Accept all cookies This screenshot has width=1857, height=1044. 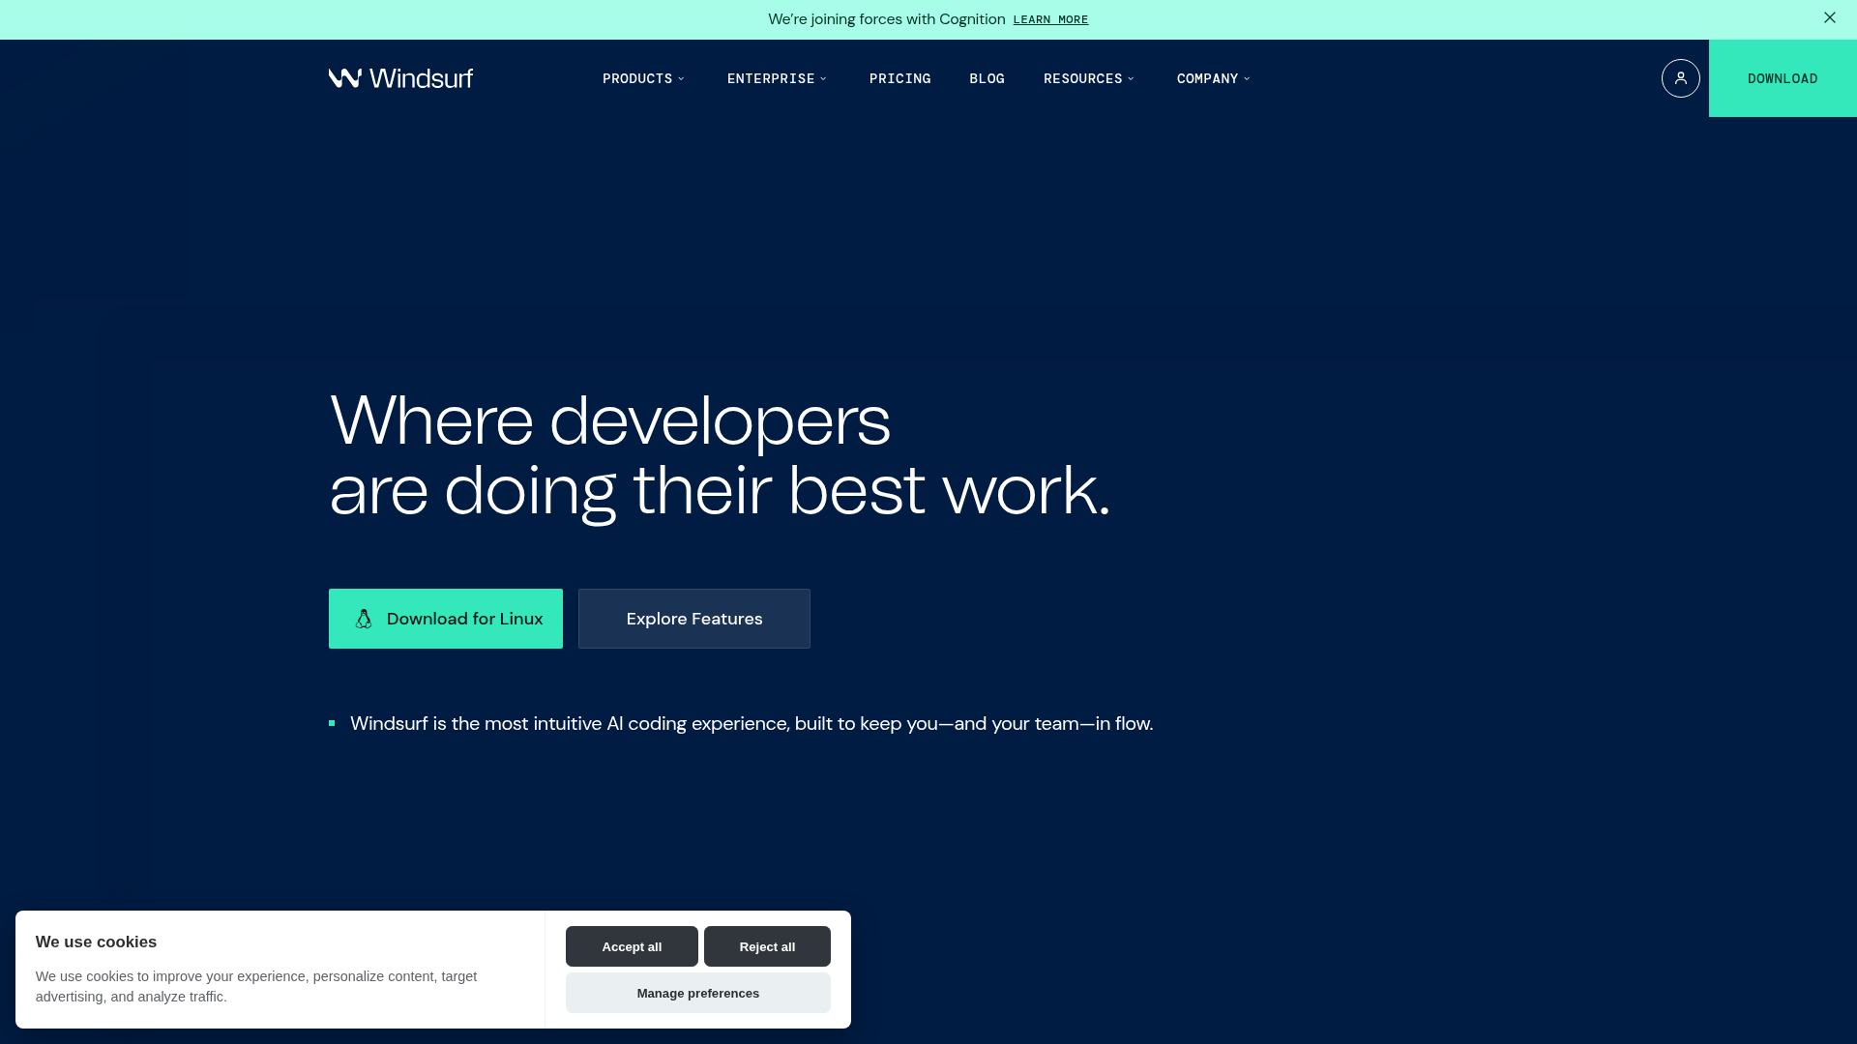click(x=632, y=946)
